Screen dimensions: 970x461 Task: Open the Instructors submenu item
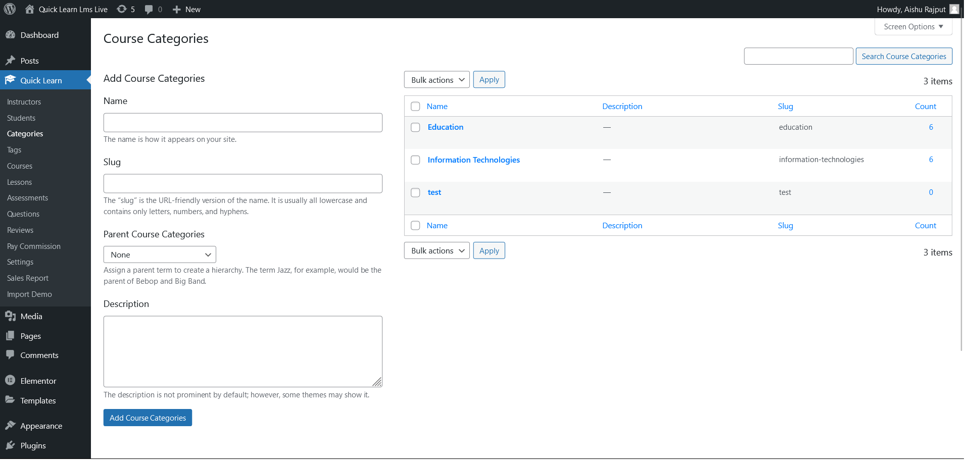point(24,102)
